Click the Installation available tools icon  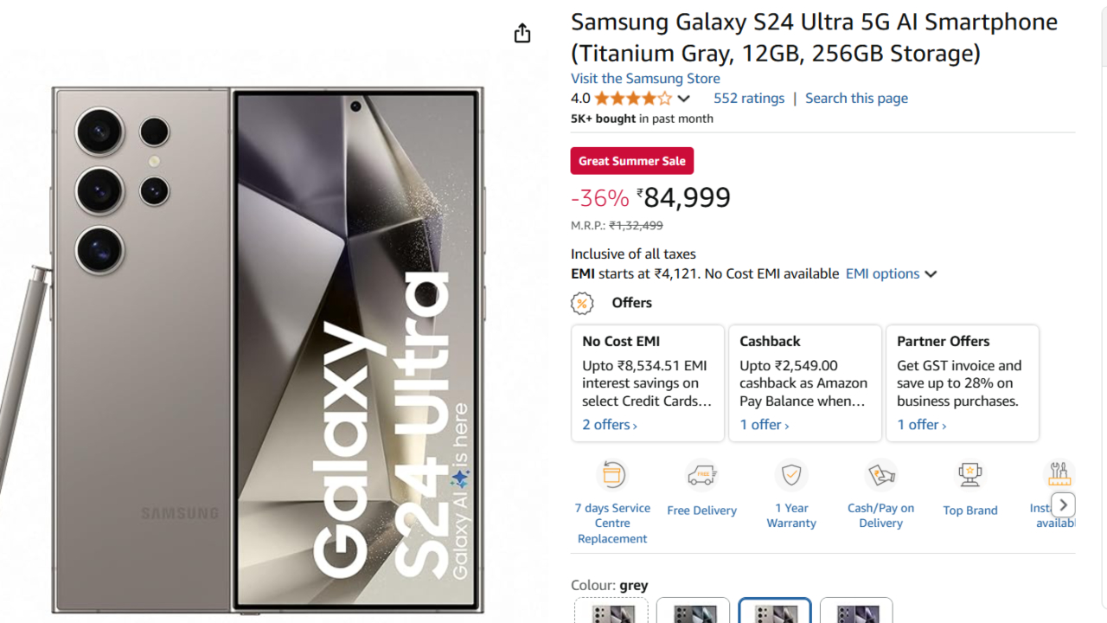tap(1059, 474)
